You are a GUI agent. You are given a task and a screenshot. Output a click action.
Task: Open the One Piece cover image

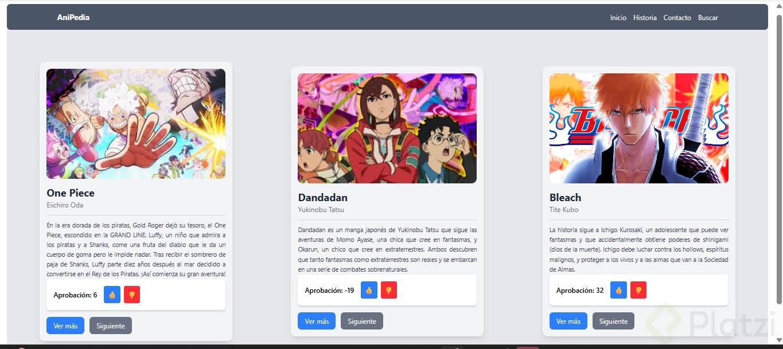point(136,124)
